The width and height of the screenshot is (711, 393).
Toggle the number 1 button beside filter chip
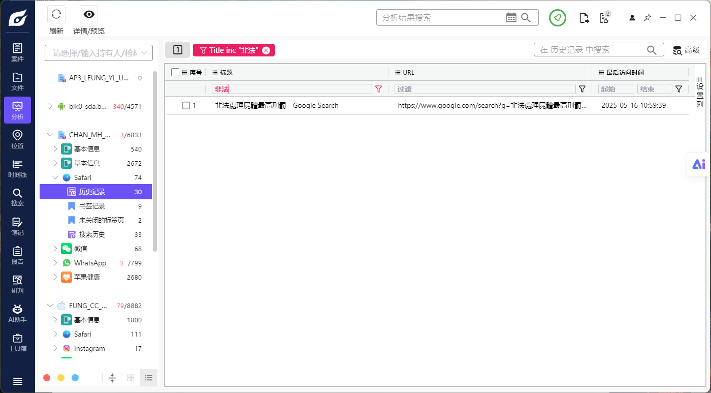(x=178, y=50)
